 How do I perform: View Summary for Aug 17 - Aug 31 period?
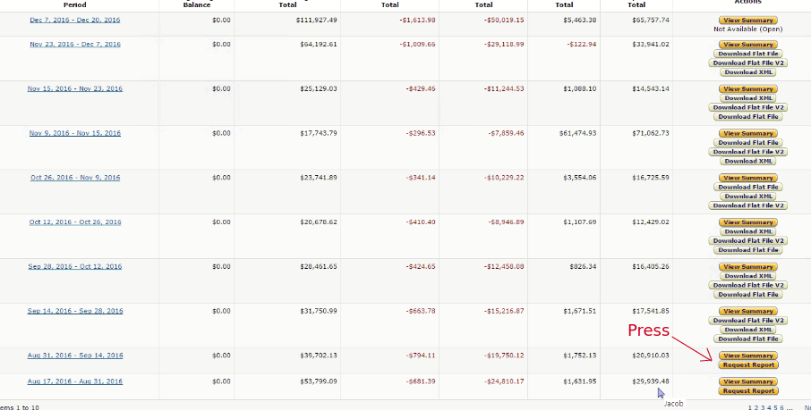(x=747, y=382)
